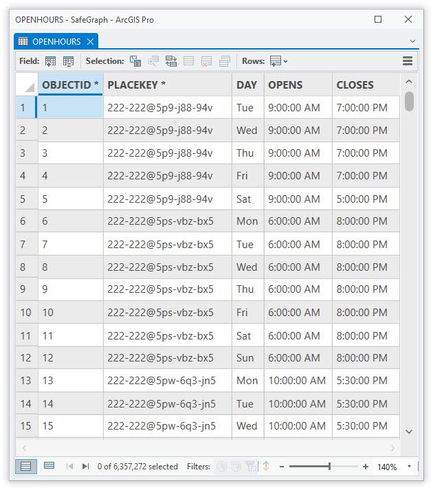Go to first record in table
The height and width of the screenshot is (490, 433).
(x=69, y=467)
